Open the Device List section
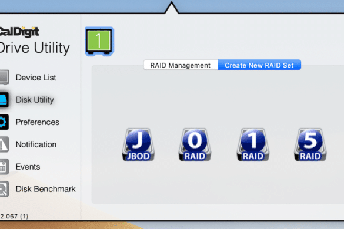 tap(36, 78)
